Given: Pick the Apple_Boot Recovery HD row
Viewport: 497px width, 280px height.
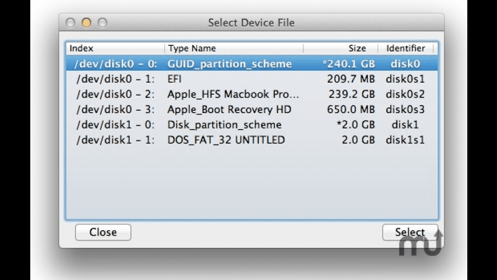Looking at the screenshot, I should point(251,109).
